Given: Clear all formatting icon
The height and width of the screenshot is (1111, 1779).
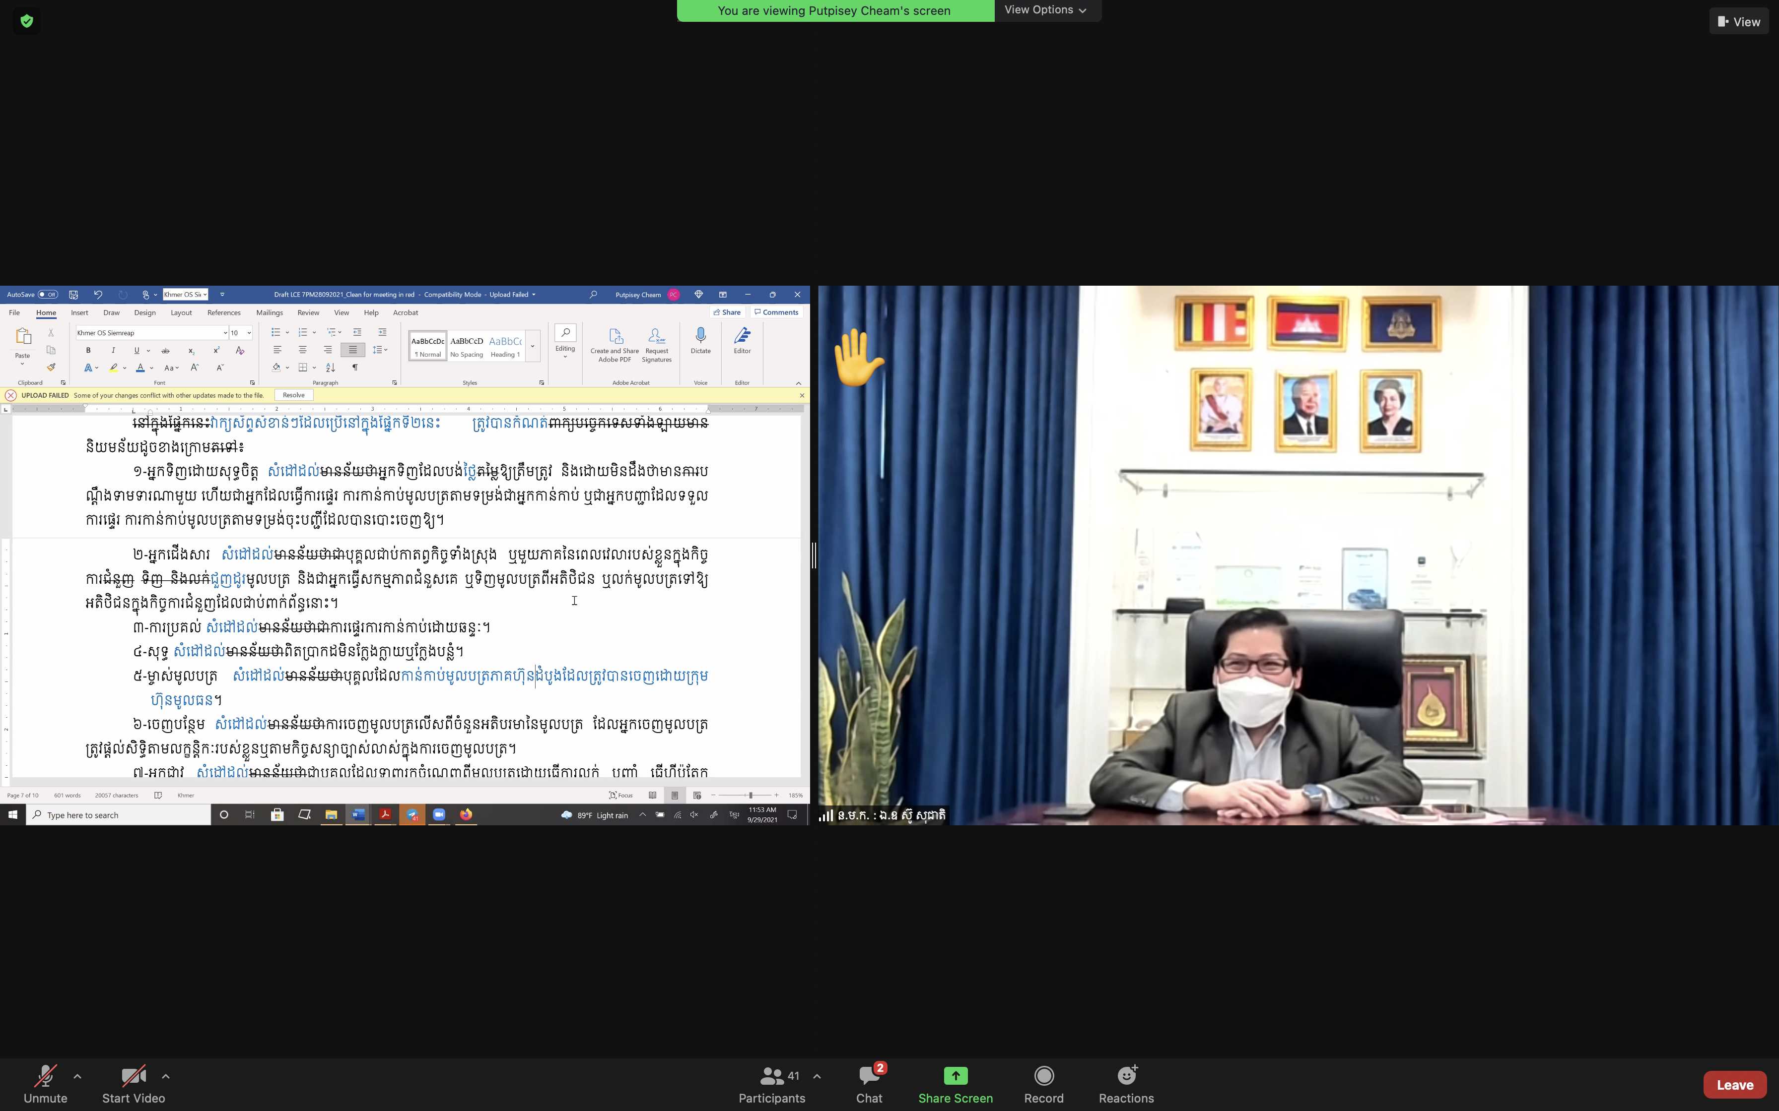Looking at the screenshot, I should 240,351.
